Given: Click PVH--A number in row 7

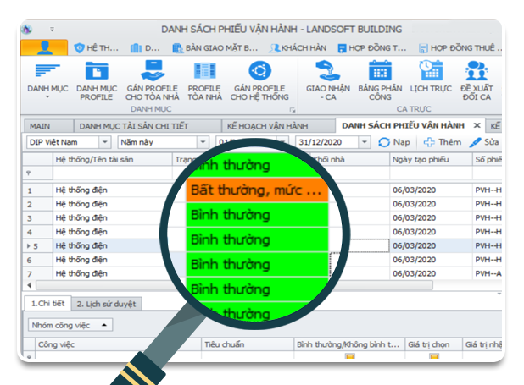Looking at the screenshot, I should [488, 274].
